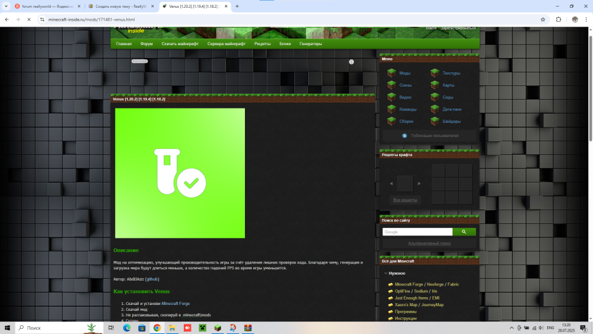Click in the Google site search field
Image resolution: width=593 pixels, height=334 pixels.
(417, 232)
